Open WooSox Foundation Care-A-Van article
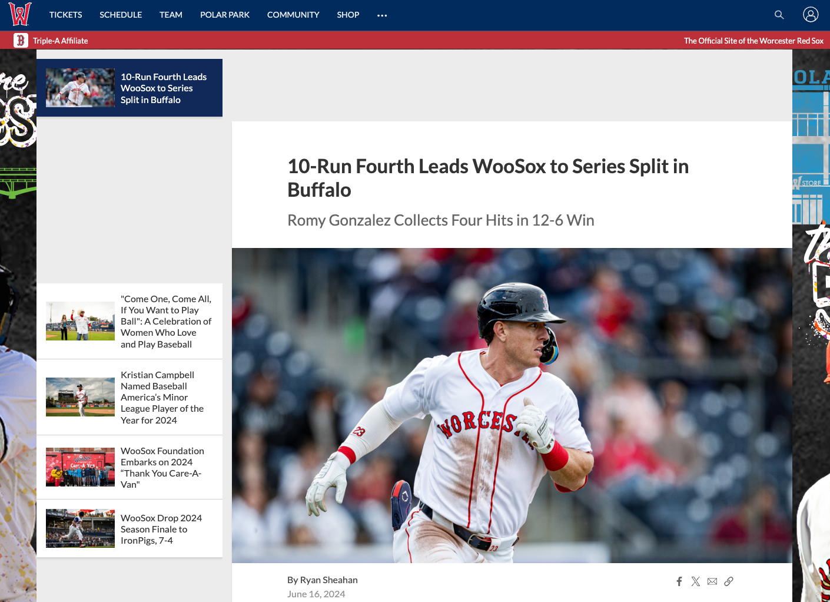Image resolution: width=830 pixels, height=602 pixels. [130, 468]
